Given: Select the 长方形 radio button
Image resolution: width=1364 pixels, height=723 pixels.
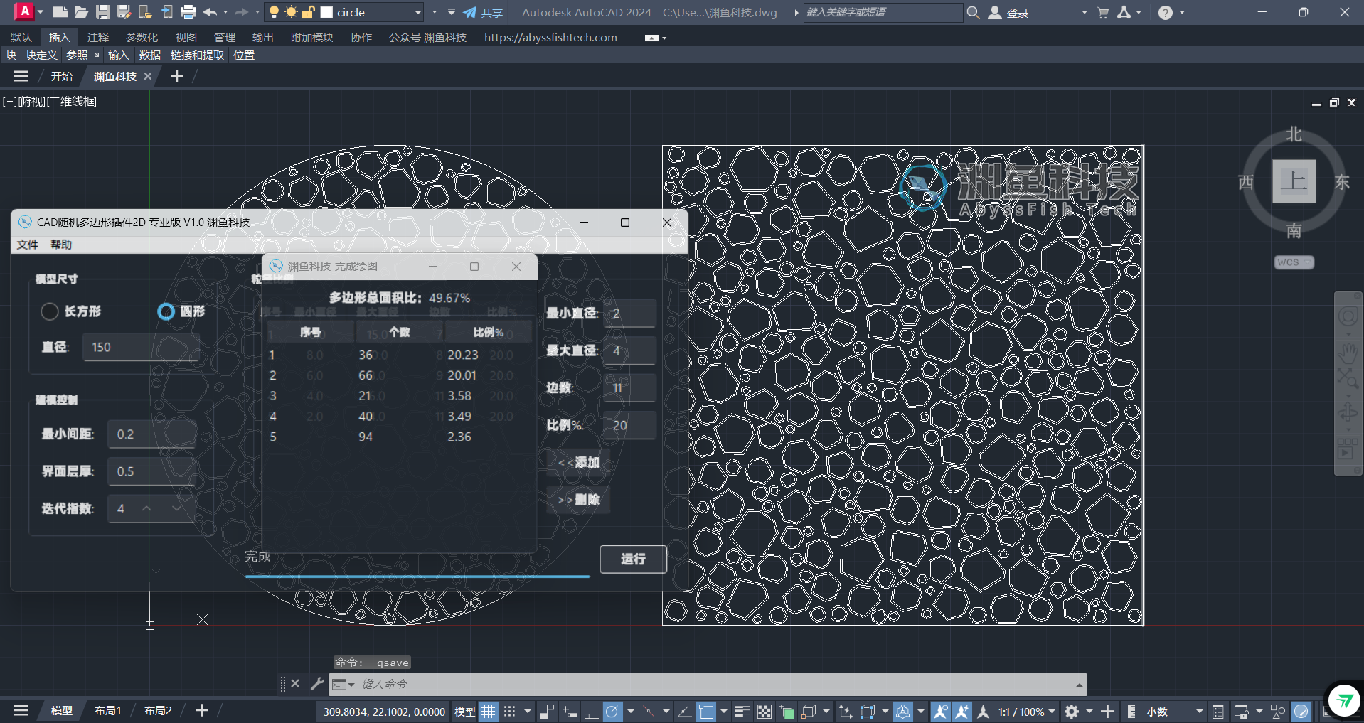Looking at the screenshot, I should point(50,311).
